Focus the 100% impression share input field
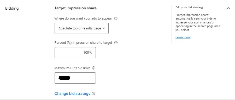This screenshot has width=235, height=100. (75, 53)
